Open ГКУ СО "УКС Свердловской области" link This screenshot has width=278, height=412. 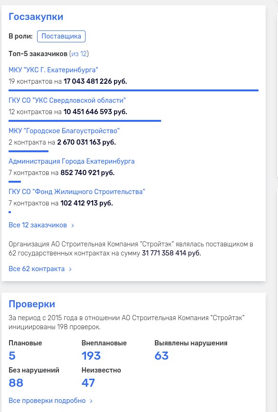[x=67, y=100]
